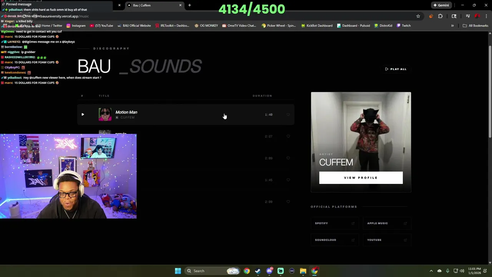Open the green chat app taskbar icon
The width and height of the screenshot is (492, 277).
(x=281, y=271)
